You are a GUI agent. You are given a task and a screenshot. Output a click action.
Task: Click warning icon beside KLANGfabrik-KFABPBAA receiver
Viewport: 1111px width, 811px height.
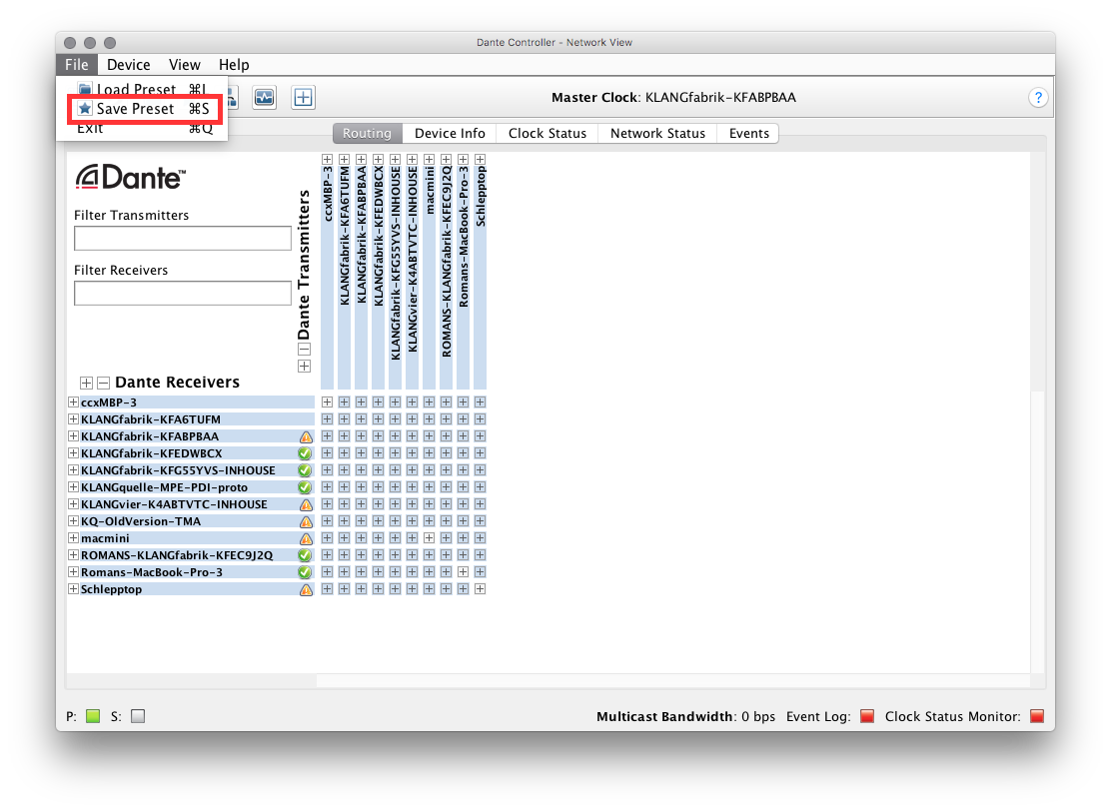[x=306, y=437]
